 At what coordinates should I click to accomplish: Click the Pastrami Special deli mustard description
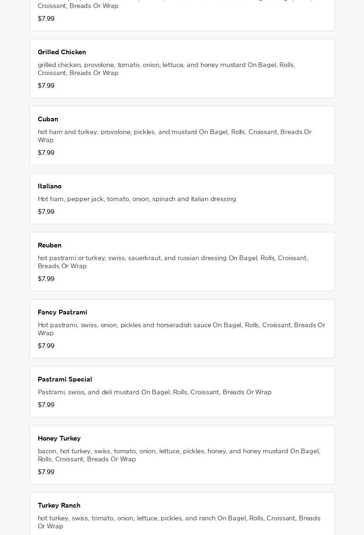(155, 392)
